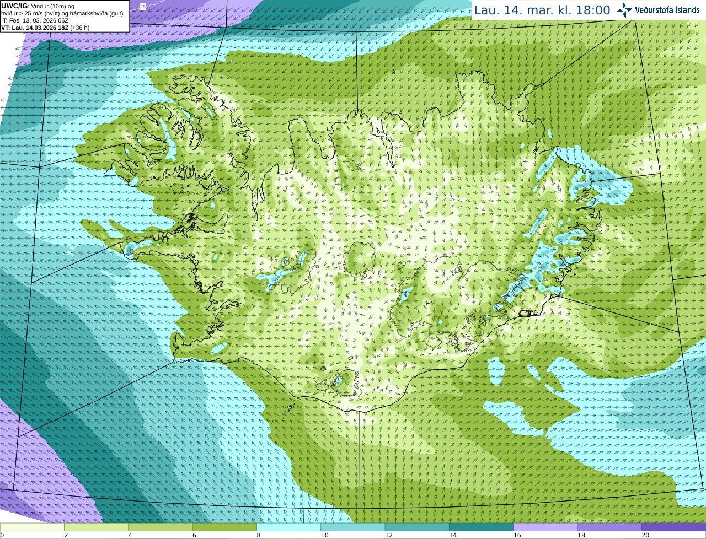This screenshot has width=706, height=539.
Task: Select the darkest purple swatch above 20
Action: coord(673,527)
